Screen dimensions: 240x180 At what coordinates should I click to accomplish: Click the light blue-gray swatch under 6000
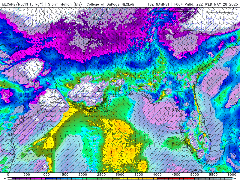pyautogui.click(x=230, y=178)
